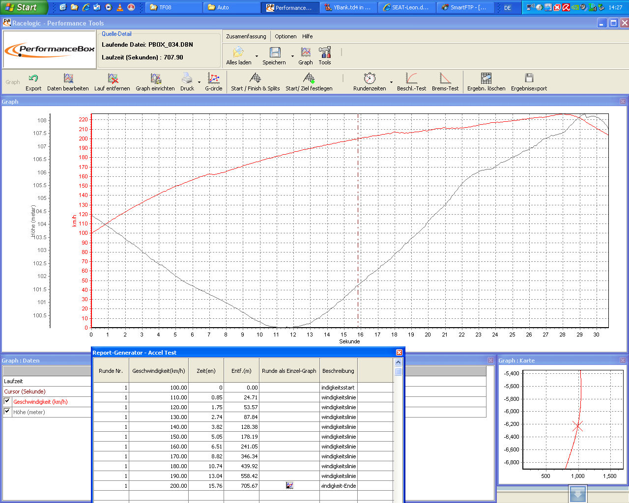The height and width of the screenshot is (503, 629).
Task: Toggle the Höhe (meter) checkbox
Action: (x=7, y=412)
